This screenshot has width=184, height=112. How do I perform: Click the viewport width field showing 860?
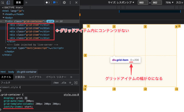pos(143,3)
